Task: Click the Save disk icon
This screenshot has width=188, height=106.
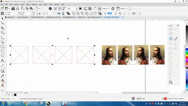Action: pos(13,9)
